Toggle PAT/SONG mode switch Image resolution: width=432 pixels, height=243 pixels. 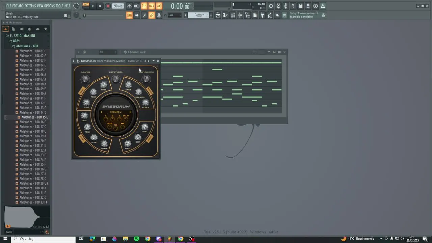86,6
